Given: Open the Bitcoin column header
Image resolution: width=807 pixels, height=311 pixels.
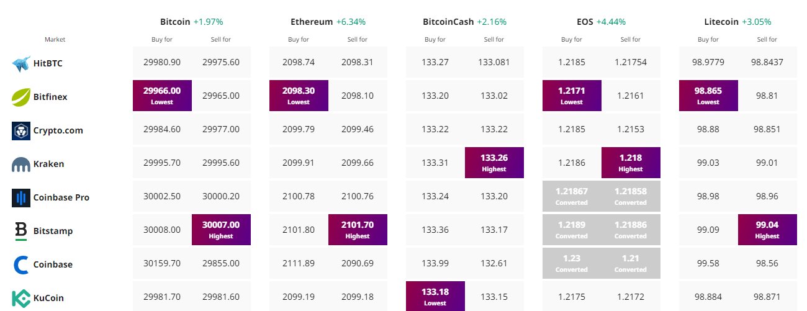Looking at the screenshot, I should 175,22.
